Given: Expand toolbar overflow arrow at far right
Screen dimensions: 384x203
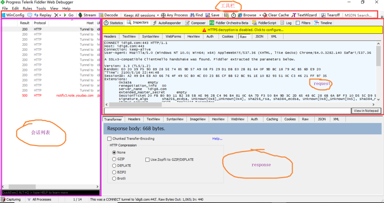Looking at the screenshot, I should pos(382,17).
